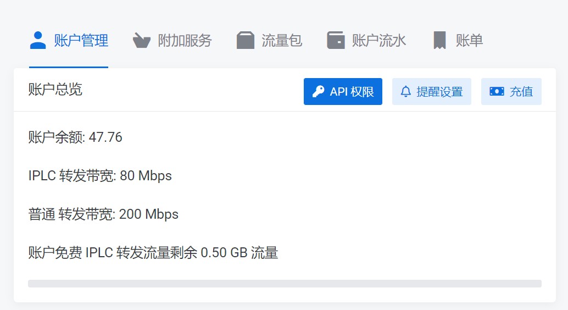Click the wallet icon for 账户流水
This screenshot has height=310, width=568.
pos(336,40)
